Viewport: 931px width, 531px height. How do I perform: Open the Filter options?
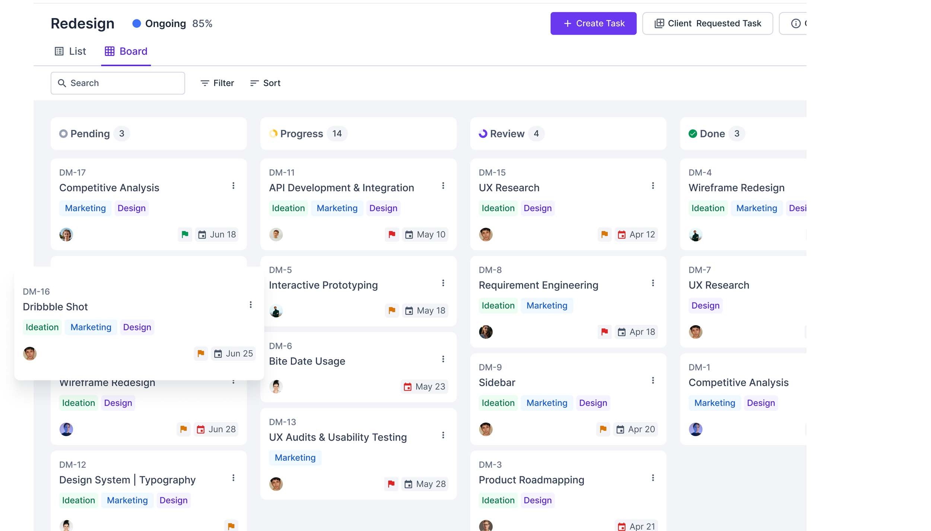pyautogui.click(x=217, y=83)
